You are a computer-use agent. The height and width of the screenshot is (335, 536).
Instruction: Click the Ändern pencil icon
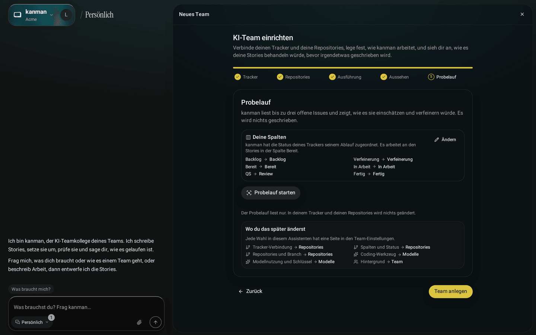tap(437, 140)
